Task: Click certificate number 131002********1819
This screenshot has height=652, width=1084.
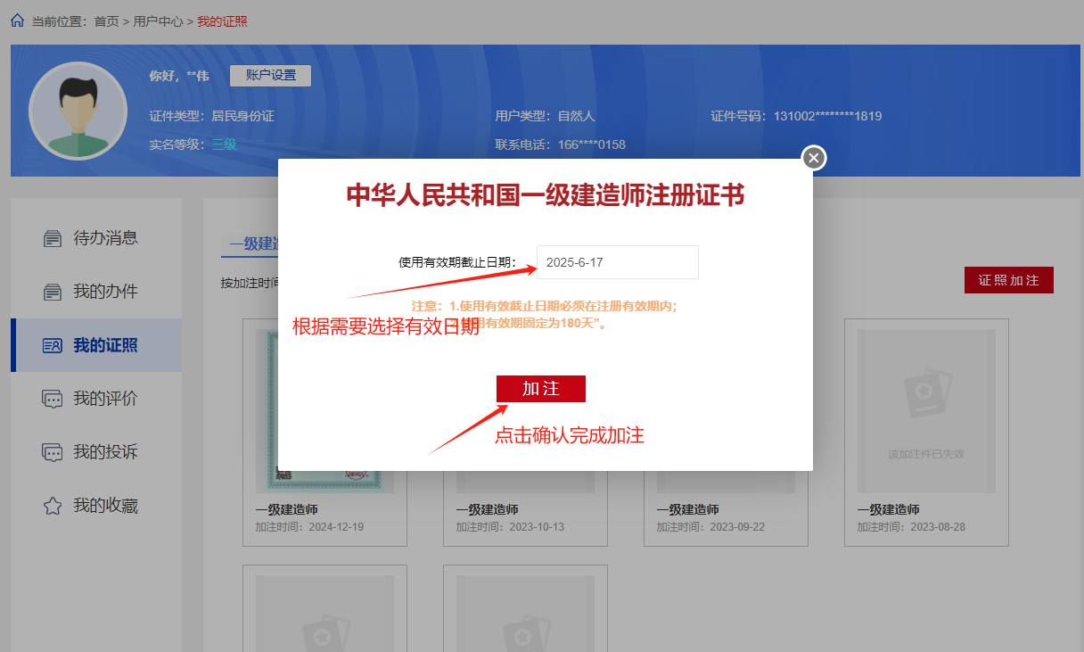Action: [x=828, y=116]
